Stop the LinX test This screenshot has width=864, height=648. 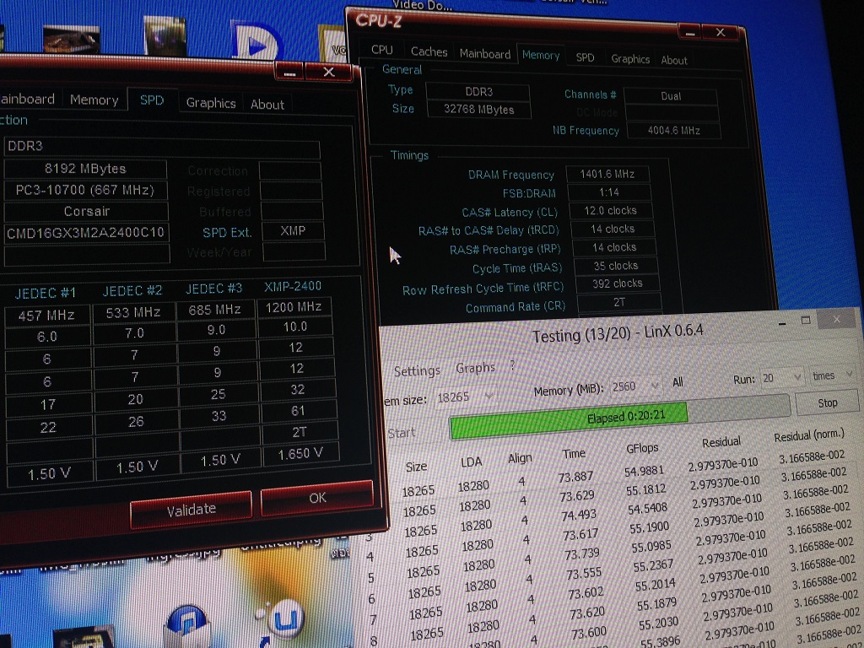click(827, 402)
